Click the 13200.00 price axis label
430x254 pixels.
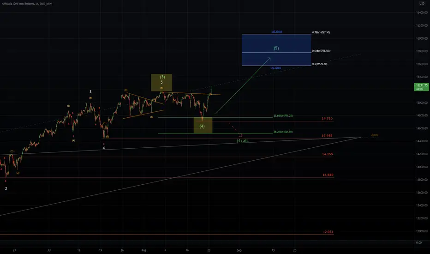pos(422,218)
